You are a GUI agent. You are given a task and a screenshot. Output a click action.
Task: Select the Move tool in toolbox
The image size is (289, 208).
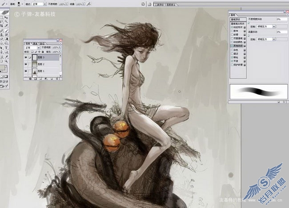pyautogui.click(x=6, y=17)
